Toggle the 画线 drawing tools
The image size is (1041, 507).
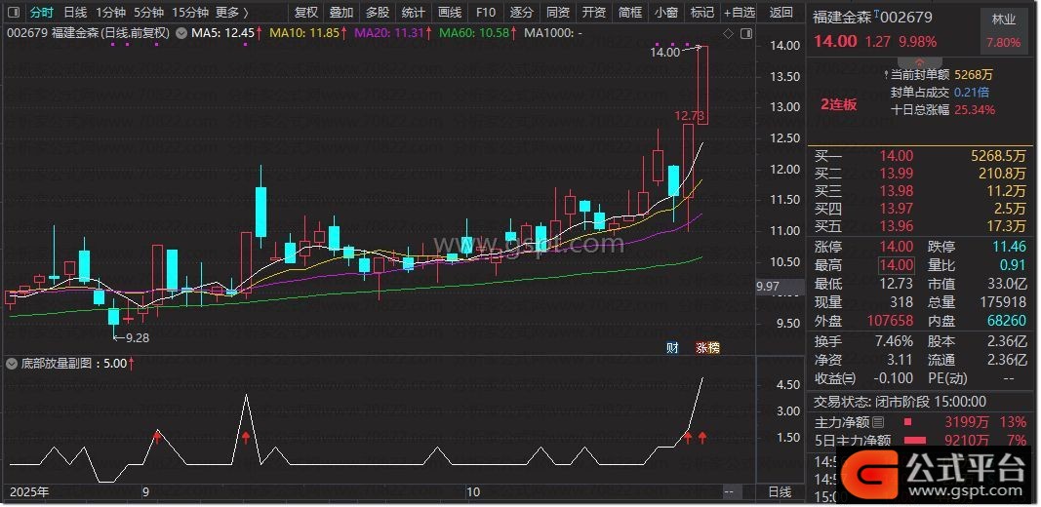(x=450, y=13)
